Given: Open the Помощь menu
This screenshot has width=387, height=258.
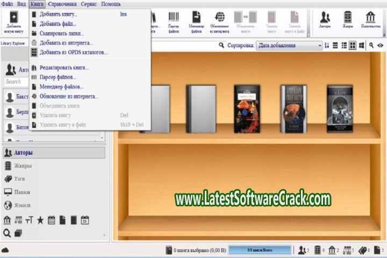Looking at the screenshot, I should tap(111, 4).
